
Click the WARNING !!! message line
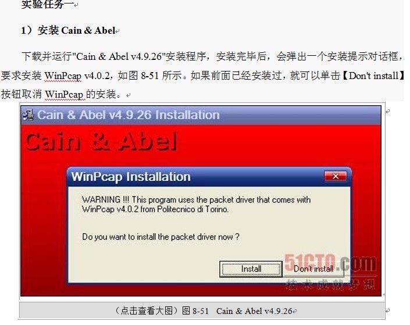[x=196, y=200]
